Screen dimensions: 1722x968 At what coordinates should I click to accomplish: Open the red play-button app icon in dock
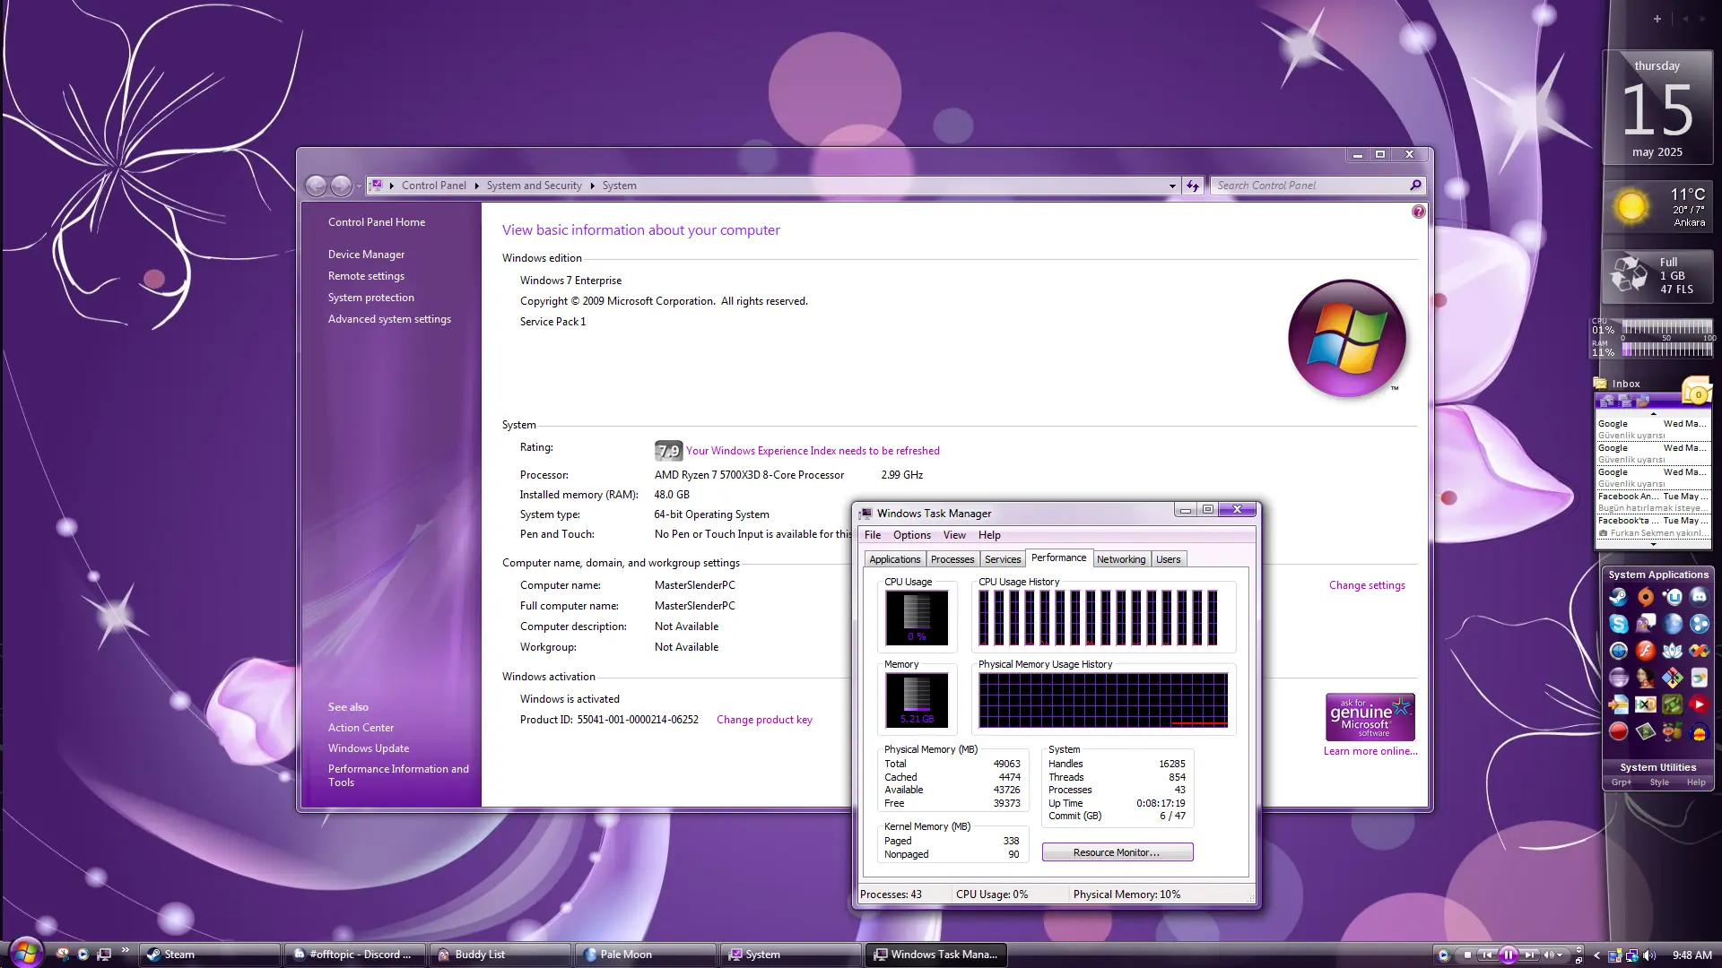click(1699, 704)
